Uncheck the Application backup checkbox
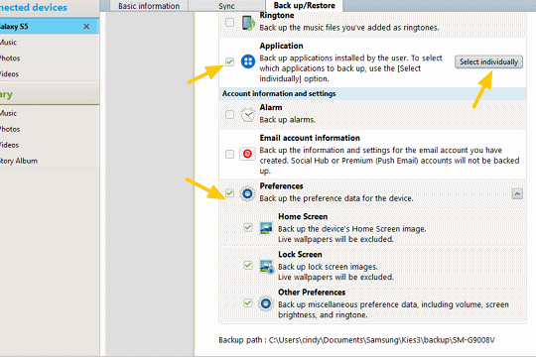 coord(229,61)
